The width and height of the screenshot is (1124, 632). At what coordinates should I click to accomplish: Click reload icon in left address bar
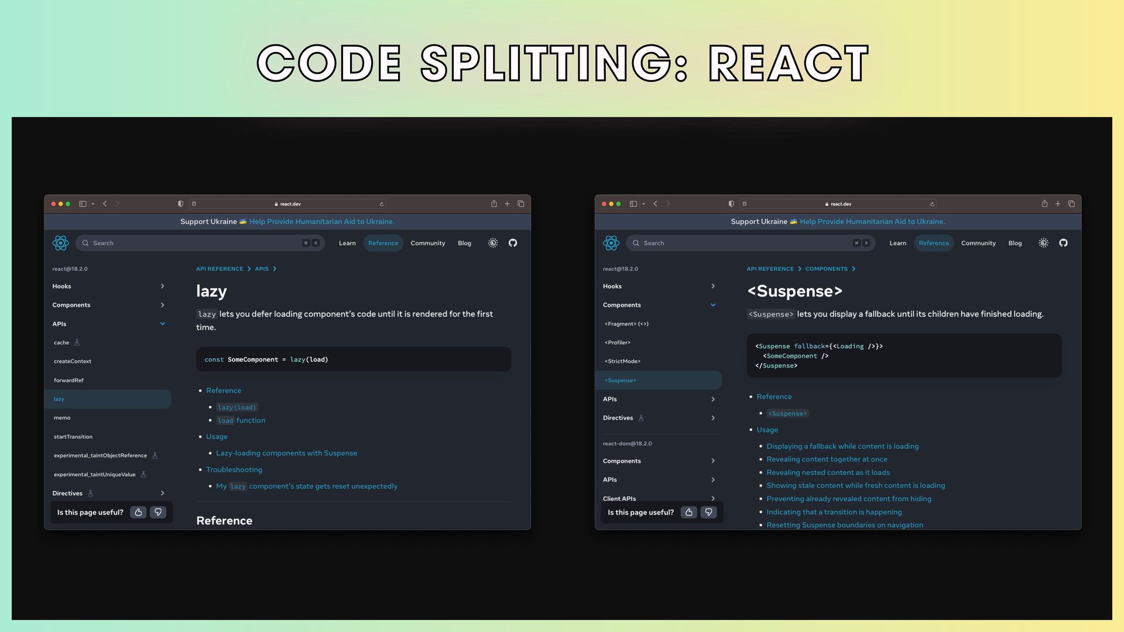[382, 204]
